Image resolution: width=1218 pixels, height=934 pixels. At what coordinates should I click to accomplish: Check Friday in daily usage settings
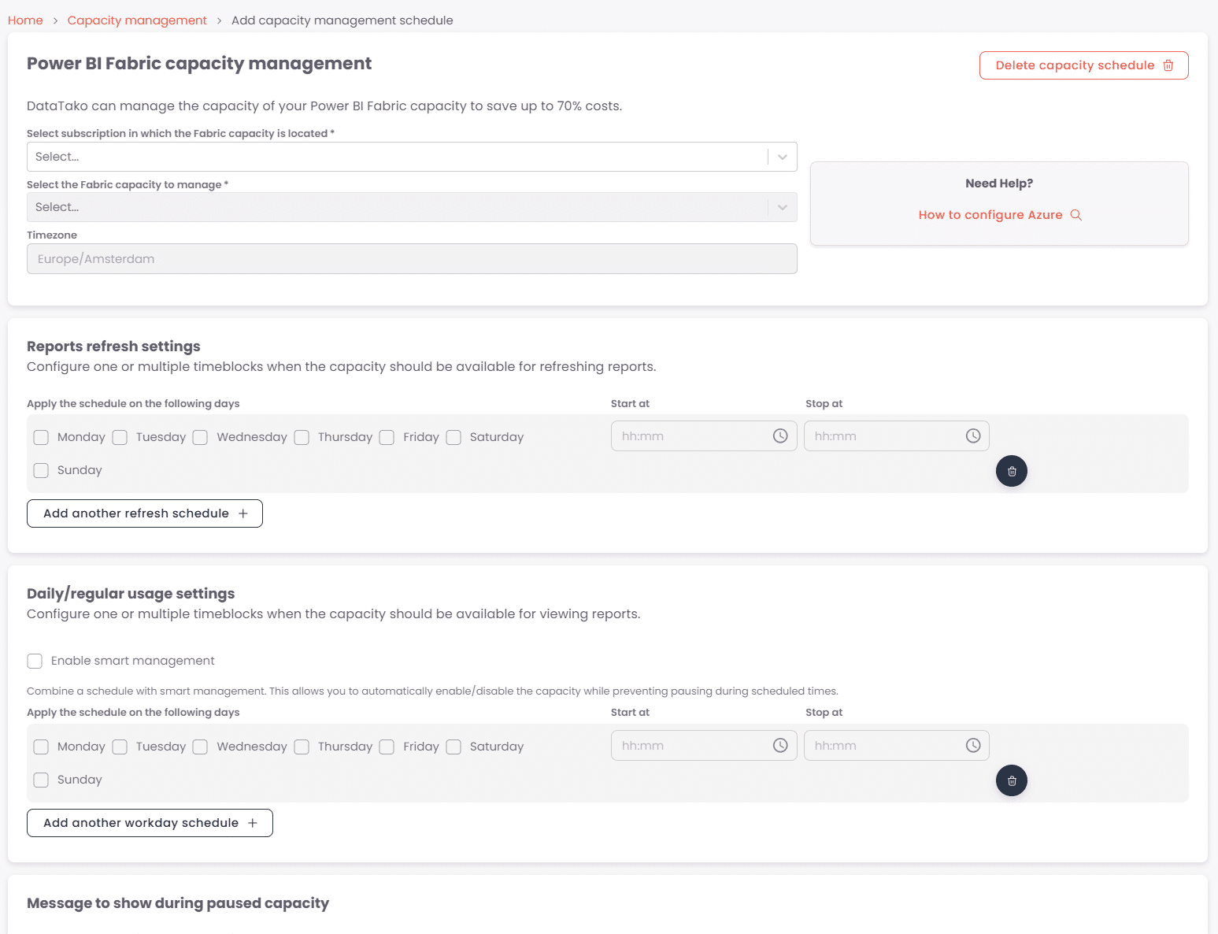coord(387,747)
